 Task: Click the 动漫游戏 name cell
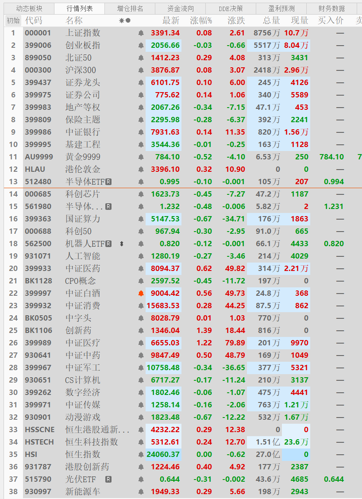click(83, 418)
